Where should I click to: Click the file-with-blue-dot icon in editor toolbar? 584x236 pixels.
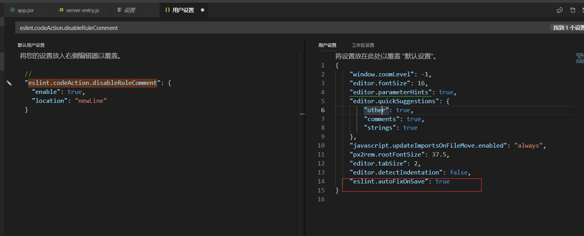572,11
